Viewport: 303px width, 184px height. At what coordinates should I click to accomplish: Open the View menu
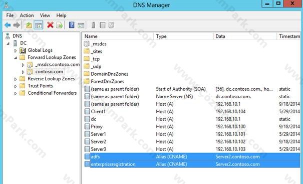45,15
